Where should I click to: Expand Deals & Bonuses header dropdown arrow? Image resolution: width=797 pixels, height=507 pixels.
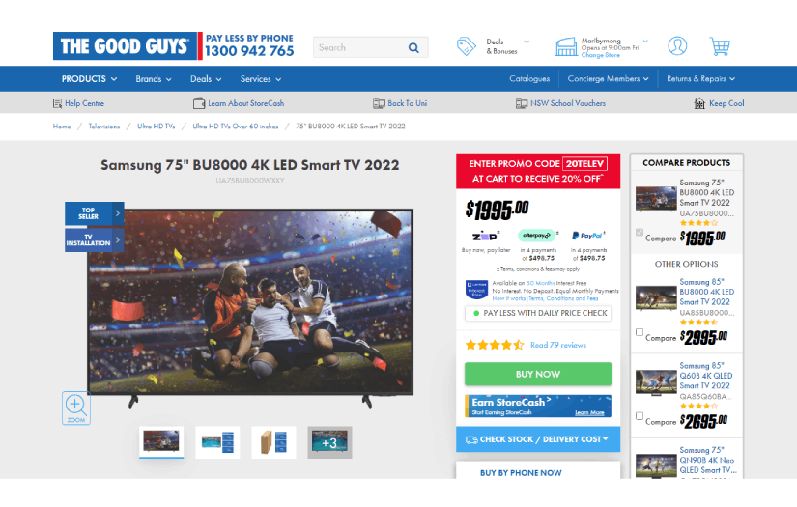click(527, 42)
